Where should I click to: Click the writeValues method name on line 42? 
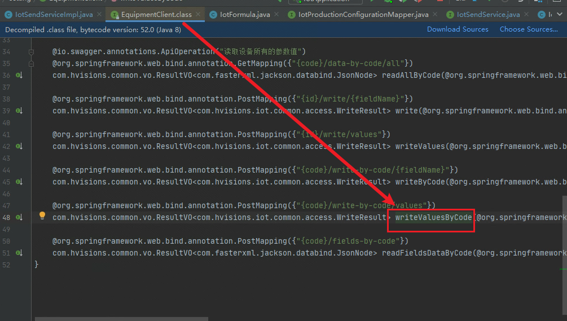click(x=420, y=146)
